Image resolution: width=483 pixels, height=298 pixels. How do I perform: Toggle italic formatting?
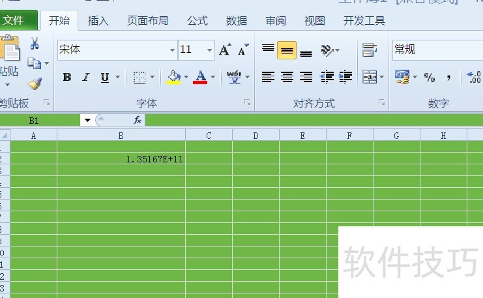tap(86, 77)
